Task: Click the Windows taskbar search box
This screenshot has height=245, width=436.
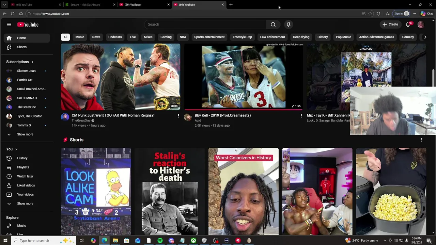Action: click(44, 241)
